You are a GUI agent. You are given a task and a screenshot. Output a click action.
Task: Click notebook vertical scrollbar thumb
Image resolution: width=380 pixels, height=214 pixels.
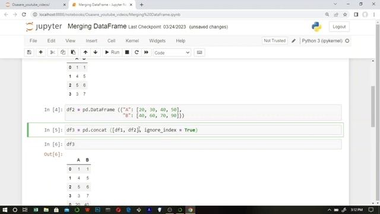(373, 106)
